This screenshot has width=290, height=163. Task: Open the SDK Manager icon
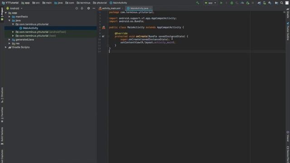click(270, 3)
